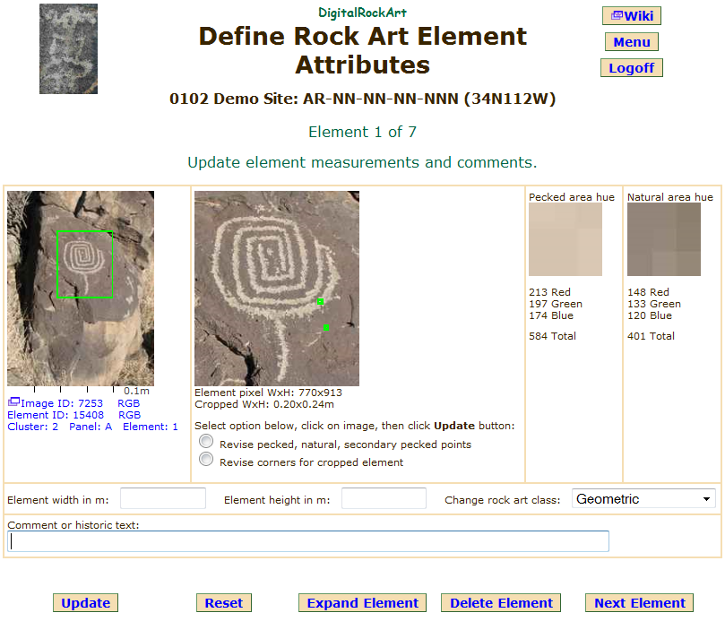Open the Wiki button with window icon
Viewport: 725px width, 630px height.
631,16
